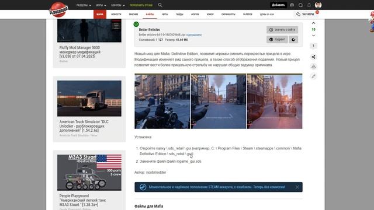Image resolution: width=374 pixels, height=210 pixels.
Task: Open the support headset icon in header
Action: [x=292, y=5]
